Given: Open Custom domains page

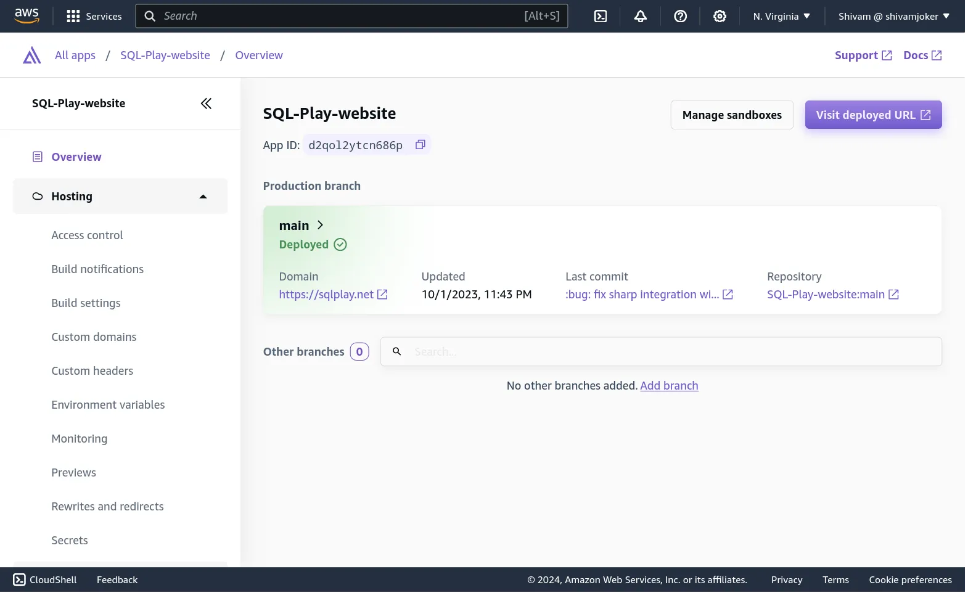Looking at the screenshot, I should point(94,337).
